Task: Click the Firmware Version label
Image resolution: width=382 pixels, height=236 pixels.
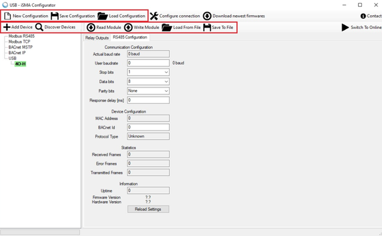Action: tap(107, 198)
